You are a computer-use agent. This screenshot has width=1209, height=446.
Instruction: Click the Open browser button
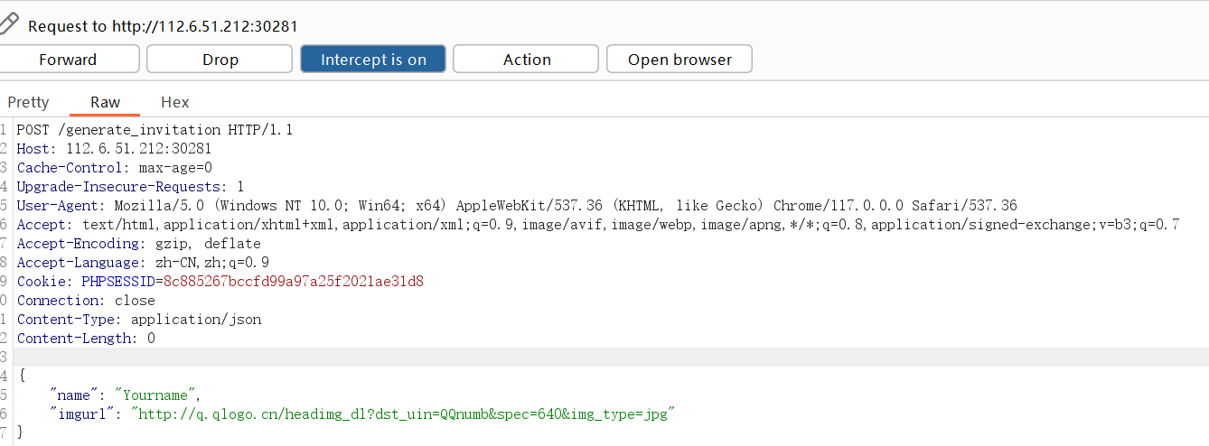coord(679,60)
